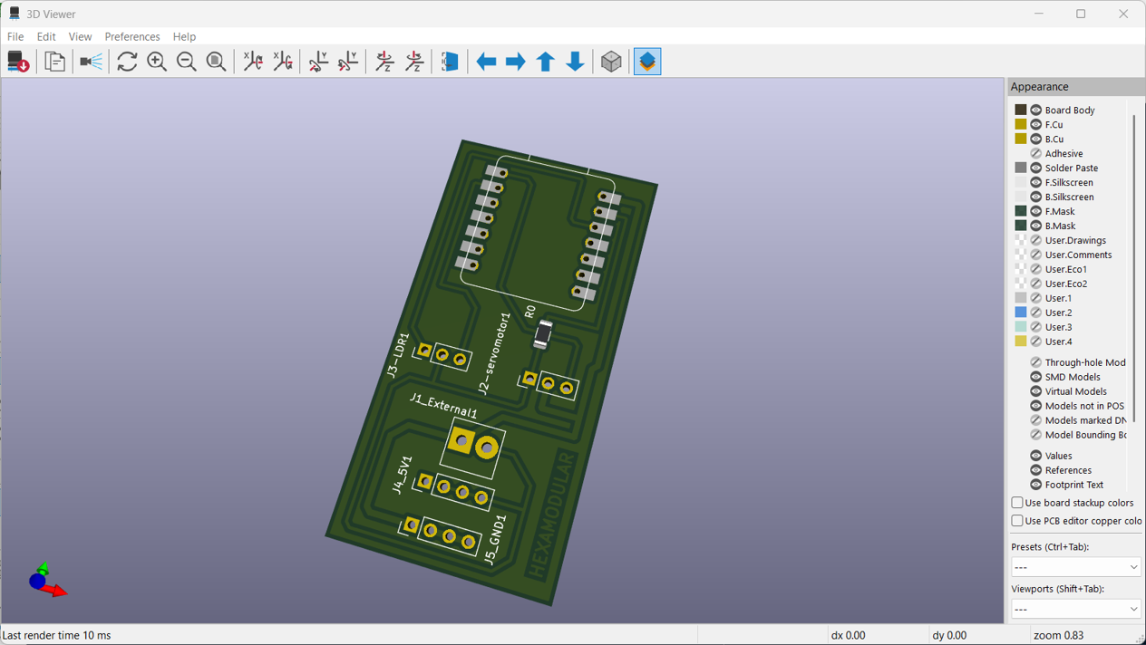
Task: Toggle Models not in POS eye
Action: (1036, 406)
